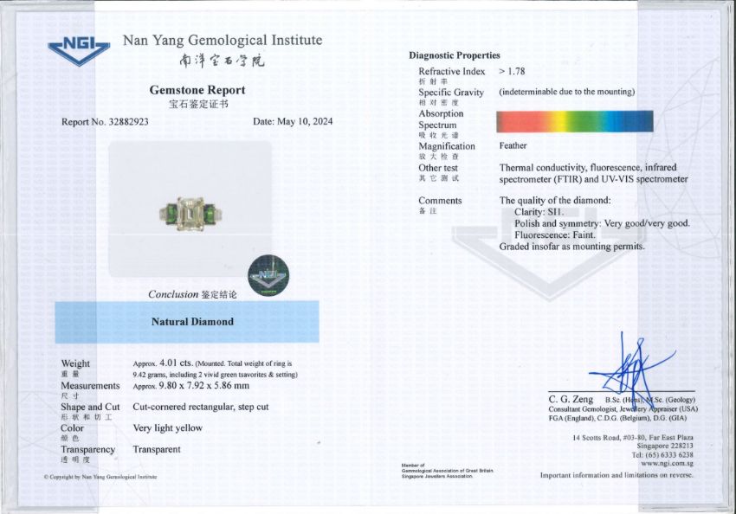Open the www.ngi.com.sg website link

667,464
